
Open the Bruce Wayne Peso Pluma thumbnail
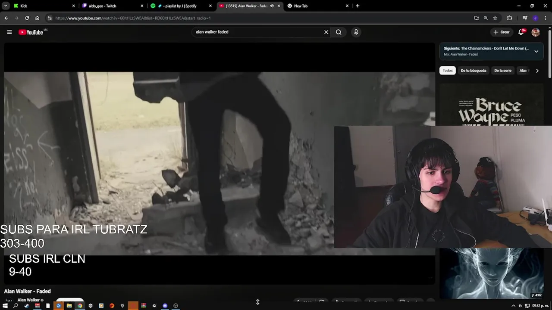click(492, 104)
